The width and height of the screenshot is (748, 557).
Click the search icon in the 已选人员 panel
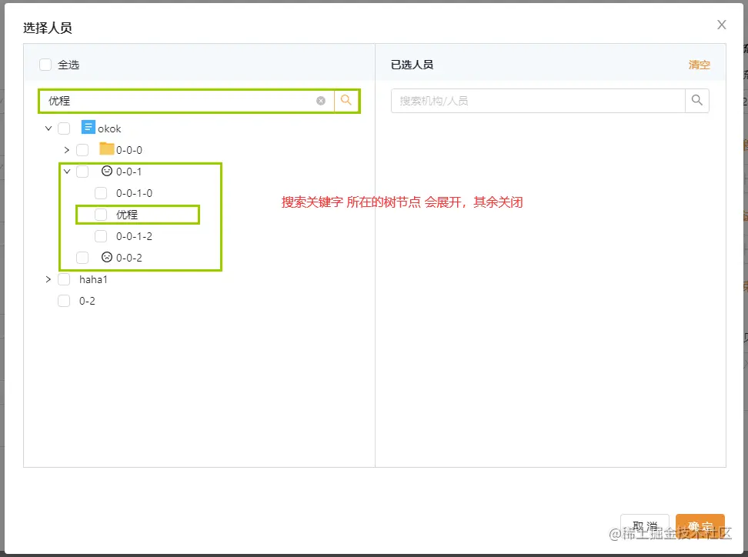(697, 100)
